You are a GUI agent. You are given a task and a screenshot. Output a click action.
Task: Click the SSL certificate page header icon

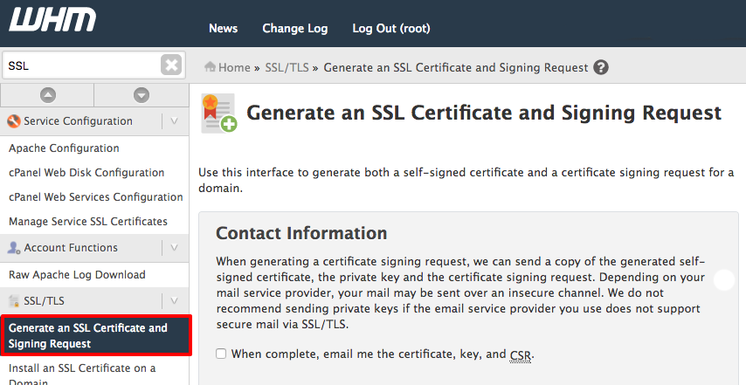click(218, 113)
